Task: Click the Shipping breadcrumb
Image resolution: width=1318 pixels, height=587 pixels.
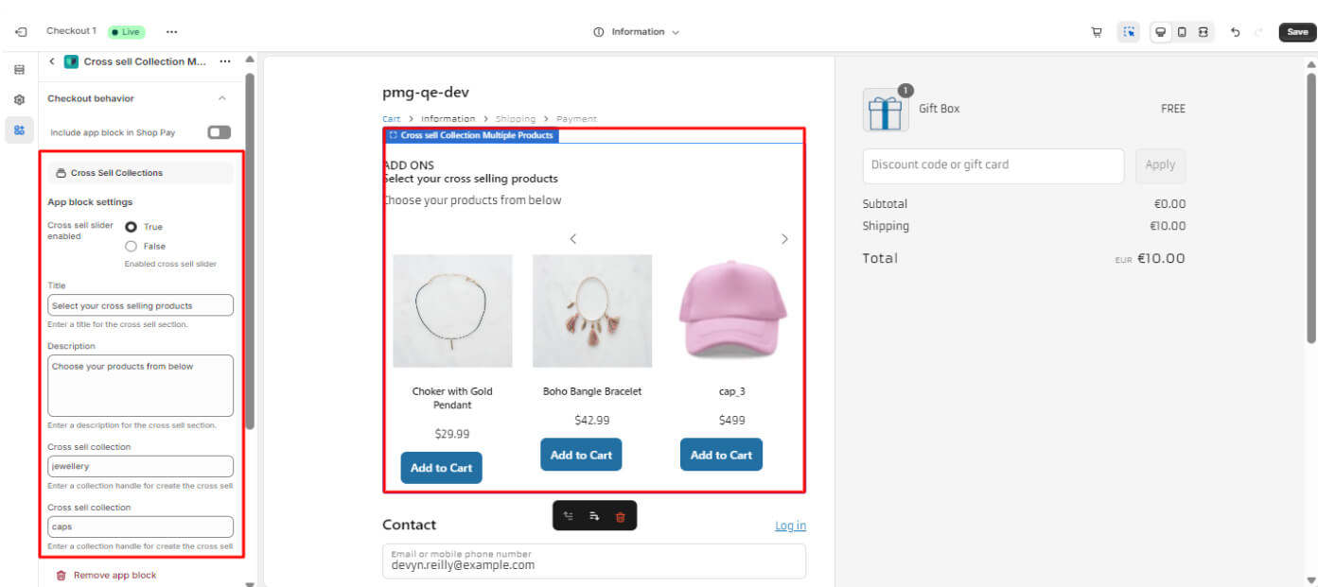Action: (515, 119)
